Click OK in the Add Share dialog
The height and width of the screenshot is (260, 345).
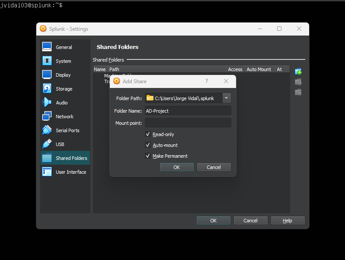(177, 167)
